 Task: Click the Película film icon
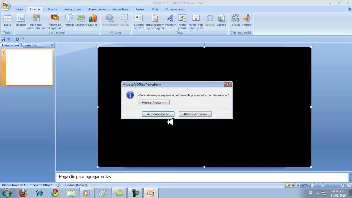point(235,18)
